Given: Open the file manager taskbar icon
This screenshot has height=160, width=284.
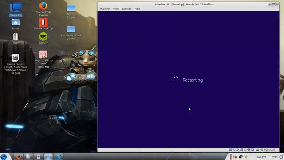Looking at the screenshot, I should [x=28, y=156].
